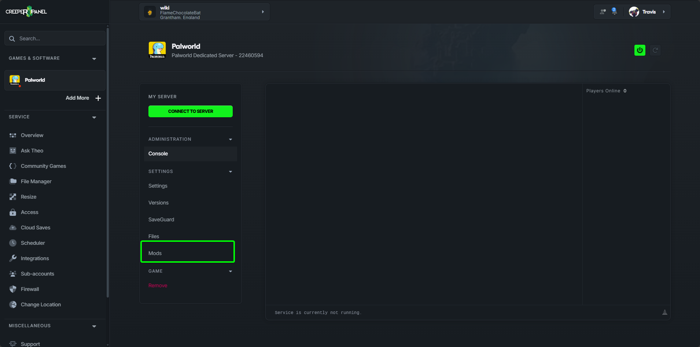
Task: Click the Support icon
Action: click(x=13, y=344)
